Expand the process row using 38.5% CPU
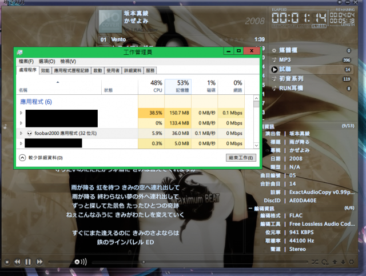366x276 pixels. coord(21,113)
